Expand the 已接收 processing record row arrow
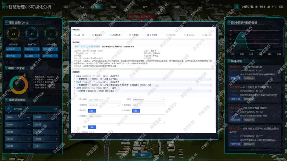 coord(211,91)
